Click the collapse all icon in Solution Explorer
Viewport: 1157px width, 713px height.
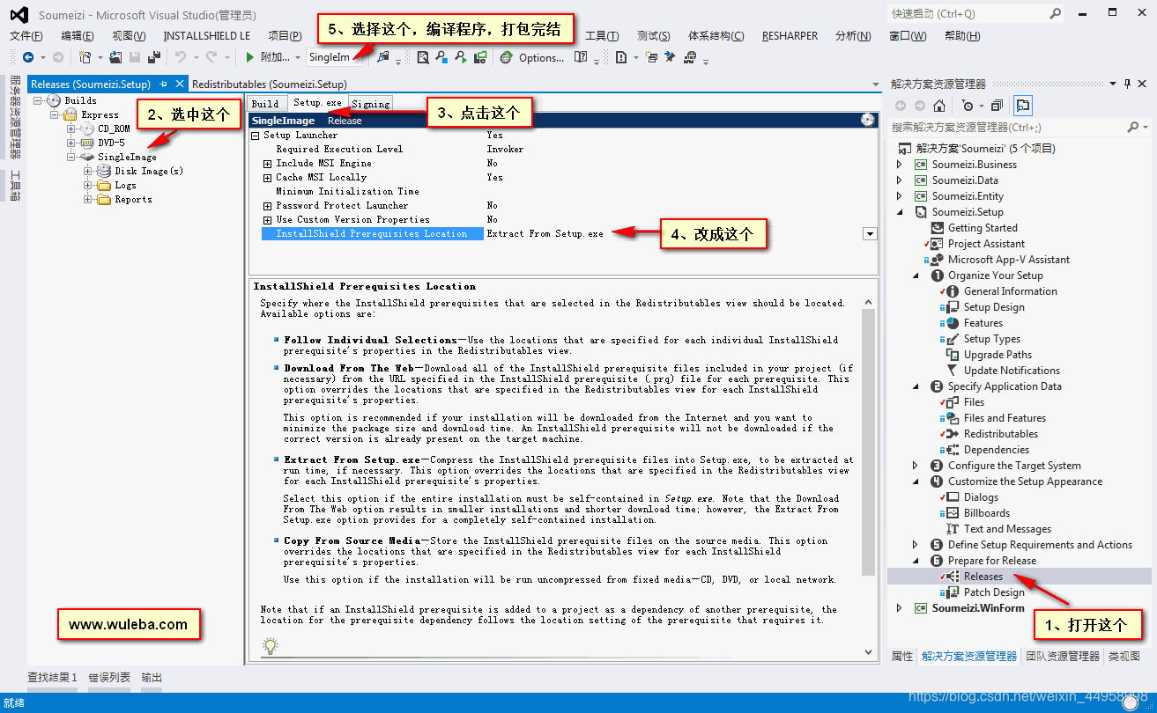996,106
